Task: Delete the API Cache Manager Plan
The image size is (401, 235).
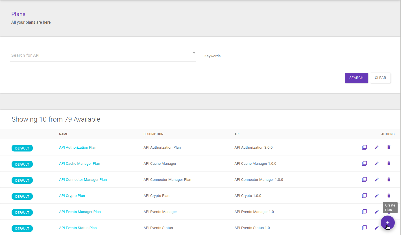Action: pyautogui.click(x=389, y=163)
